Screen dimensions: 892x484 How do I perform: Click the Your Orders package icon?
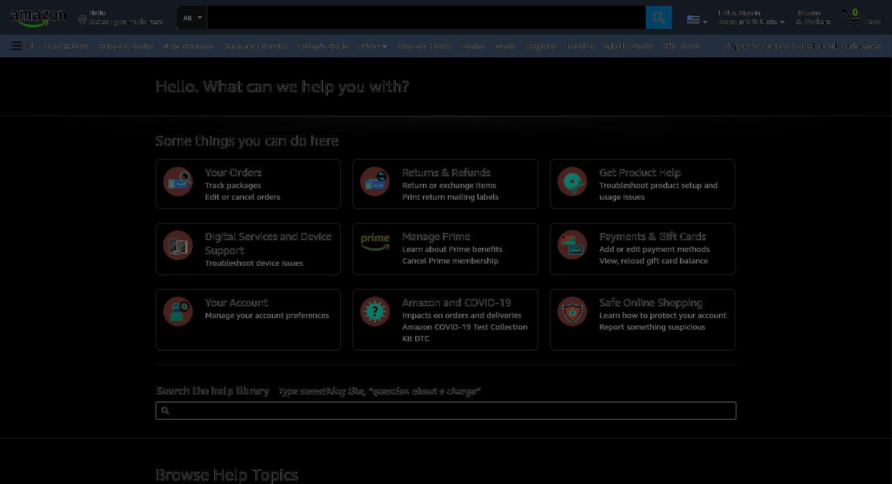pyautogui.click(x=178, y=182)
